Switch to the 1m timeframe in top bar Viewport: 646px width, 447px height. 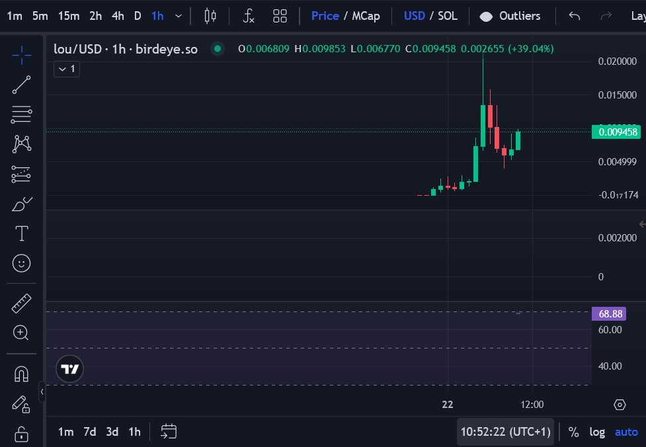point(15,16)
